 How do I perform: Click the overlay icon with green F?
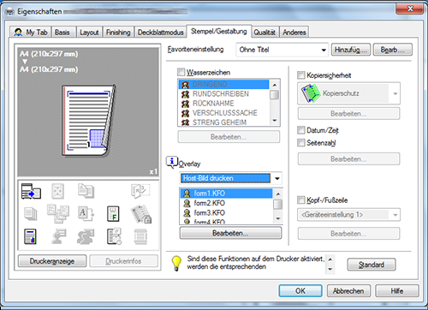point(113,214)
